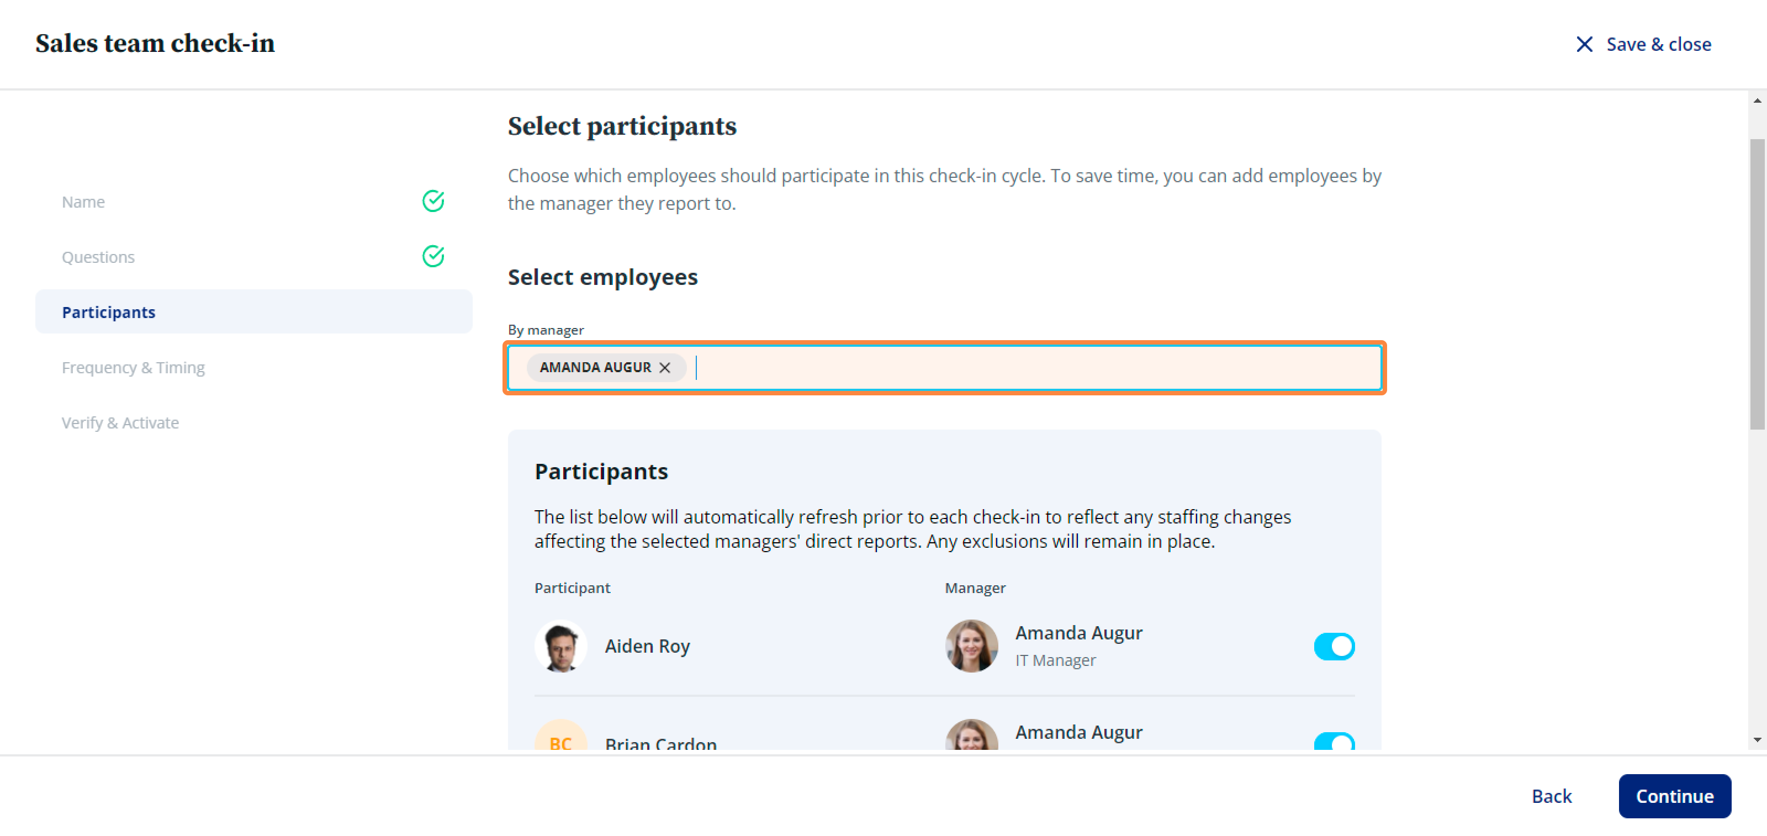
Task: Remove the AMANDA AUGUR manager tag
Action: point(665,368)
